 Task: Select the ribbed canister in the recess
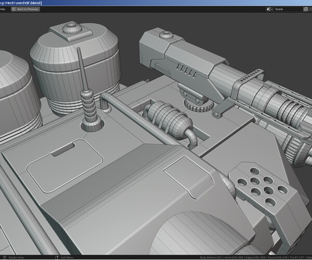(166, 117)
